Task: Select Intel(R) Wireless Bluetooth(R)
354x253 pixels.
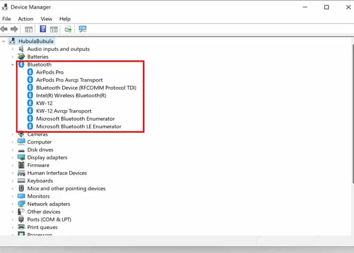Action: [71, 95]
